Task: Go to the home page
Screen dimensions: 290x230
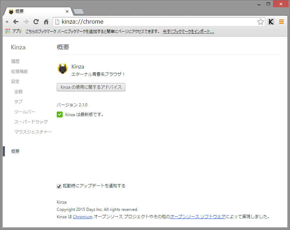Action: click(46, 21)
